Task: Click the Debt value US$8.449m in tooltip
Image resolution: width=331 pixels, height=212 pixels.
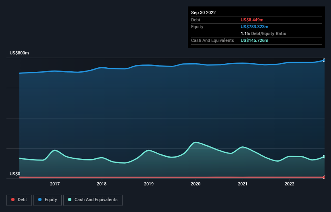Action: click(252, 20)
